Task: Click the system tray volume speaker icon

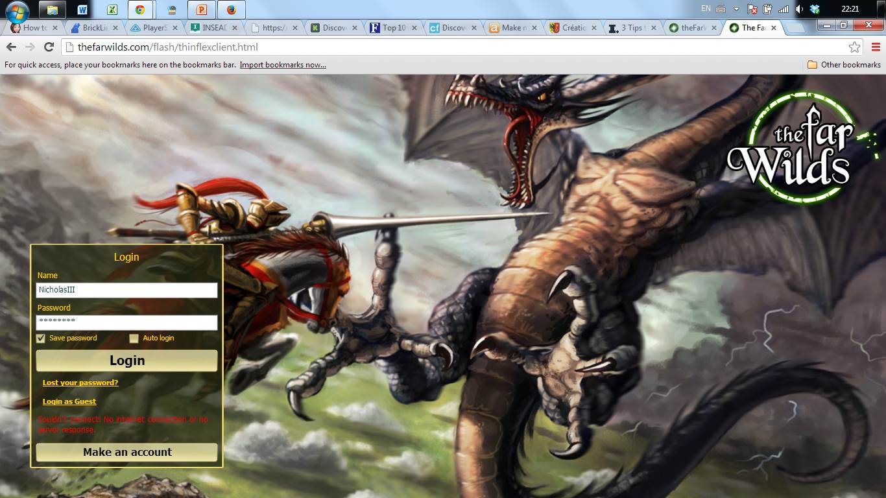Action: click(799, 9)
